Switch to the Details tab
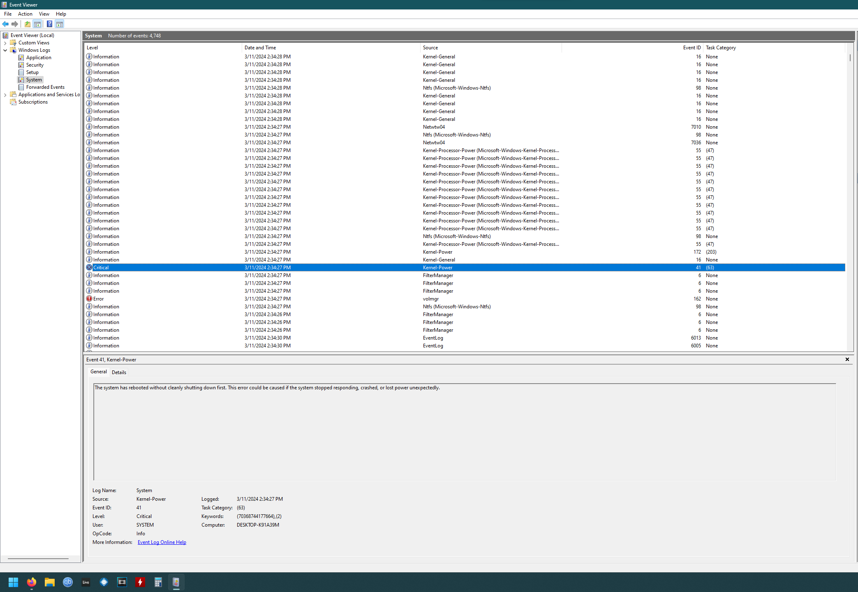This screenshot has height=592, width=858. coord(119,372)
